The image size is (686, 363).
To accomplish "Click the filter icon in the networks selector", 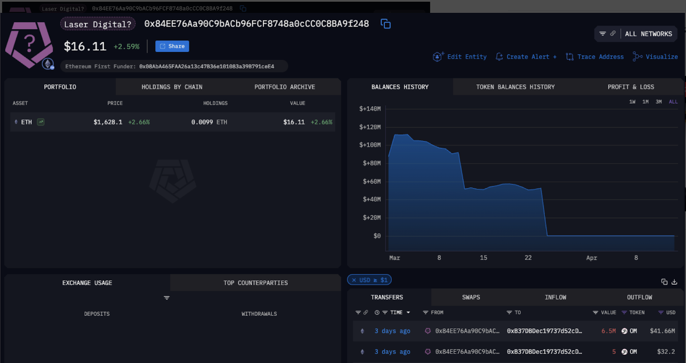I will [602, 34].
